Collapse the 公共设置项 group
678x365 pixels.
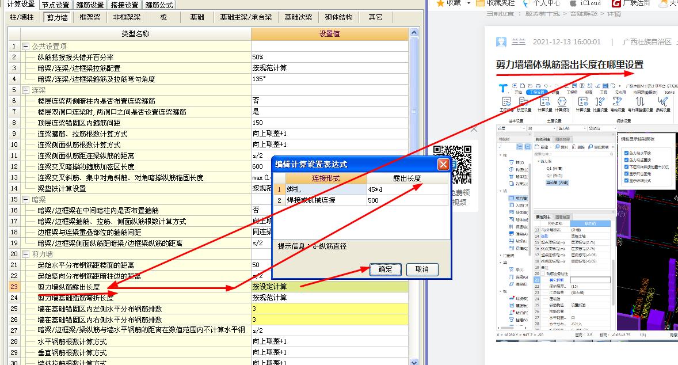pyautogui.click(x=25, y=46)
